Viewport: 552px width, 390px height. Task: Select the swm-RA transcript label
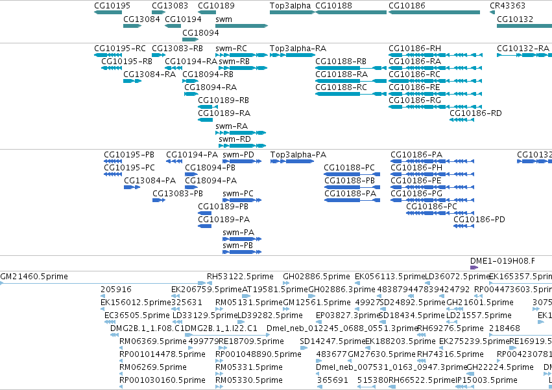(x=232, y=126)
